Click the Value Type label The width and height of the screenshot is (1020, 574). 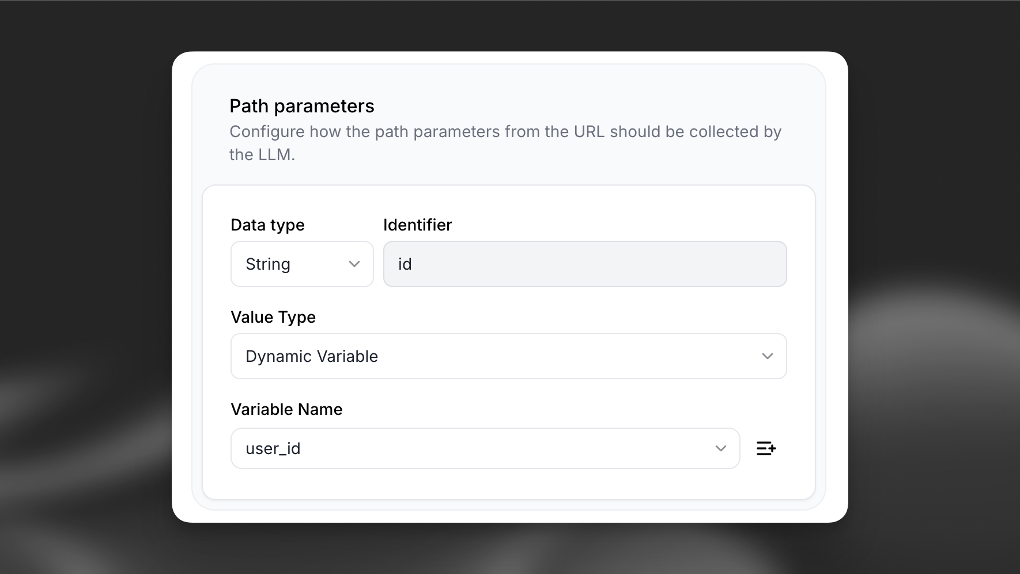pyautogui.click(x=273, y=317)
